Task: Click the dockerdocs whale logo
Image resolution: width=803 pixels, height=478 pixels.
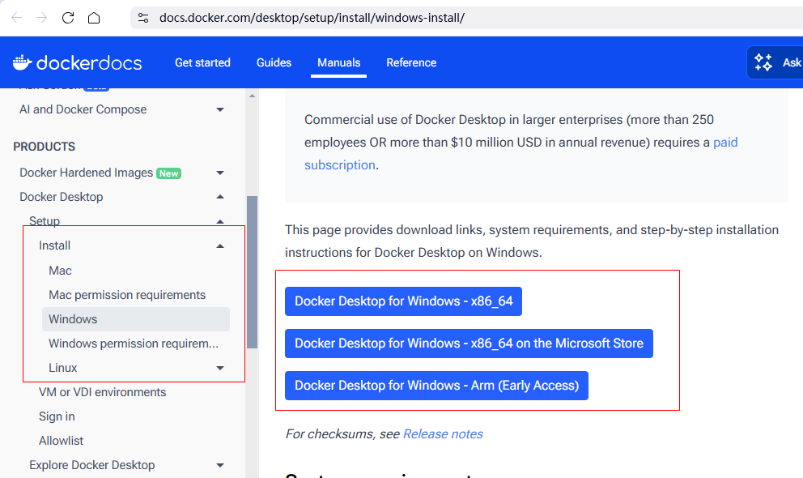Action: point(78,62)
